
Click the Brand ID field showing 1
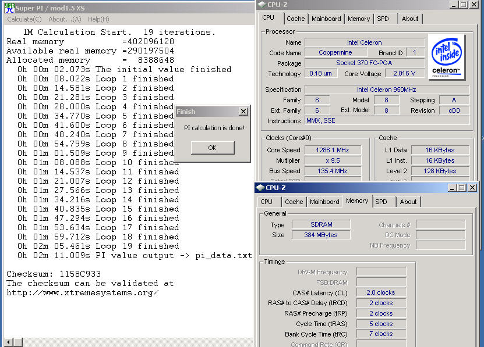click(x=415, y=52)
